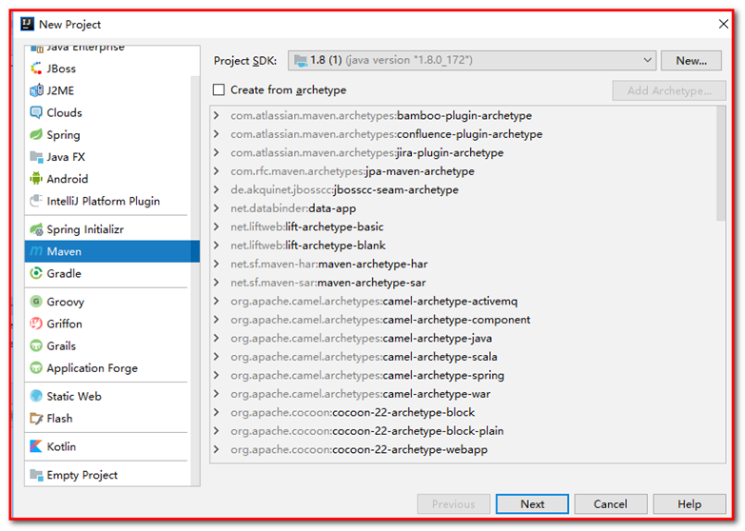Close the New Project dialog
This screenshot has height=531, width=745.
(723, 24)
